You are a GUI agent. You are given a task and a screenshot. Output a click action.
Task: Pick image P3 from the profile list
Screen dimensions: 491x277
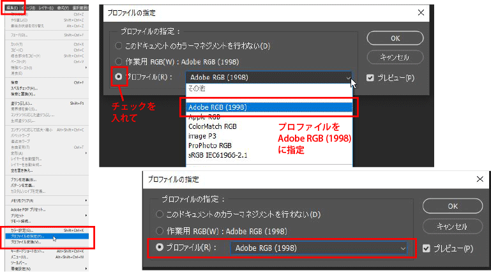269,136
